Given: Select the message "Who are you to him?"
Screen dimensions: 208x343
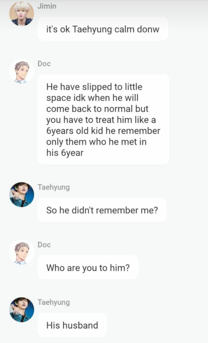Looking at the screenshot, I should [88, 267].
